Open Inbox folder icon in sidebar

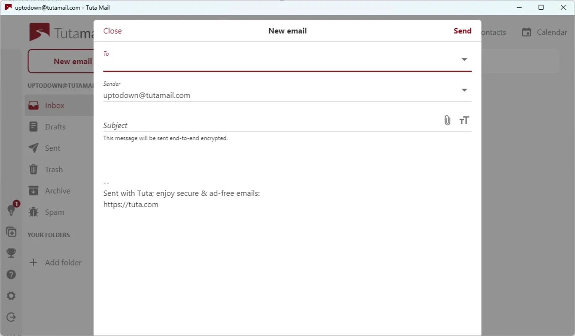click(x=34, y=105)
